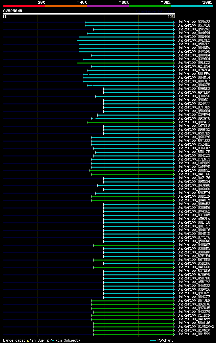Select the UniRef100_A5X7B9 label
The image size is (216, 343).
(x=194, y=133)
